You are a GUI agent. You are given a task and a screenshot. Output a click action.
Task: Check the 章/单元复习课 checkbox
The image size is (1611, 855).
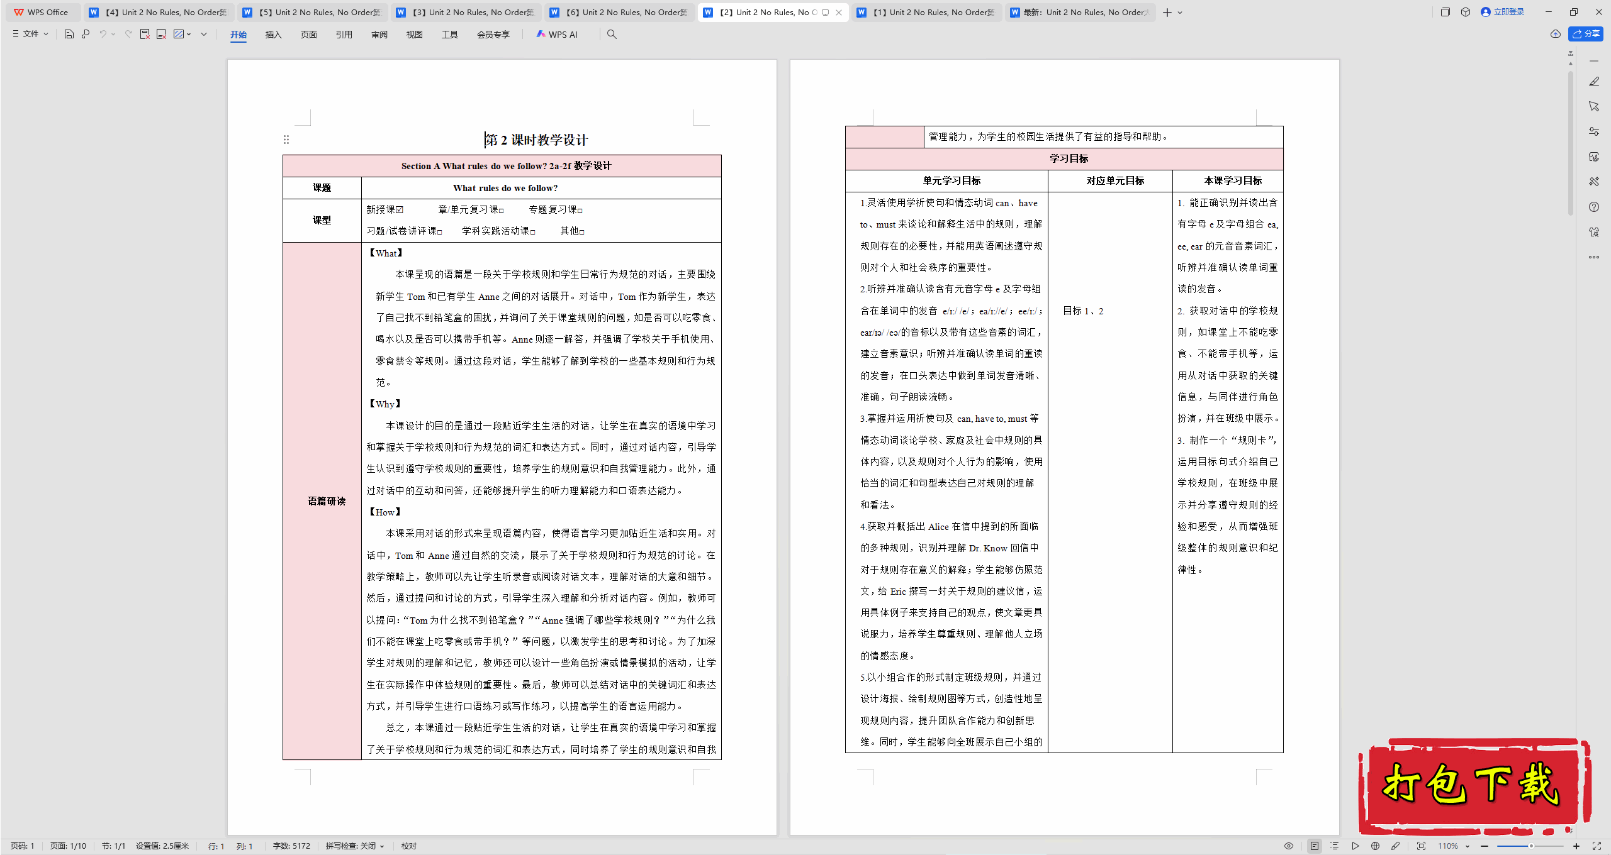(x=502, y=211)
